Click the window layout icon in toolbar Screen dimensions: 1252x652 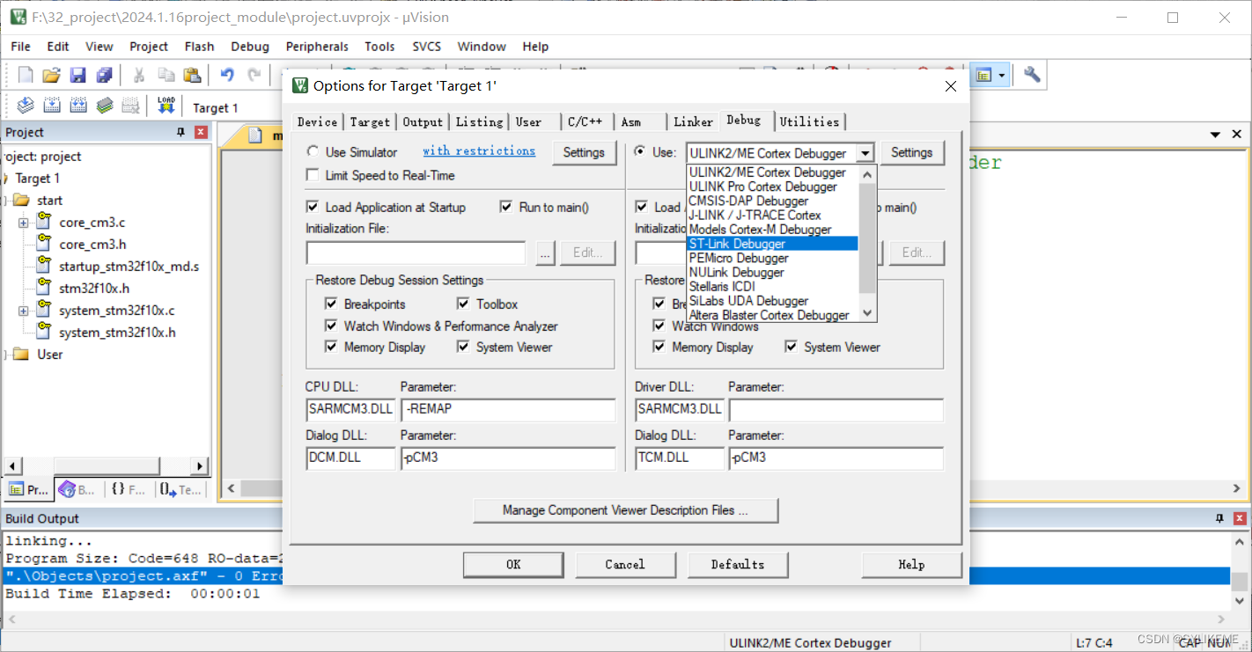pos(984,76)
